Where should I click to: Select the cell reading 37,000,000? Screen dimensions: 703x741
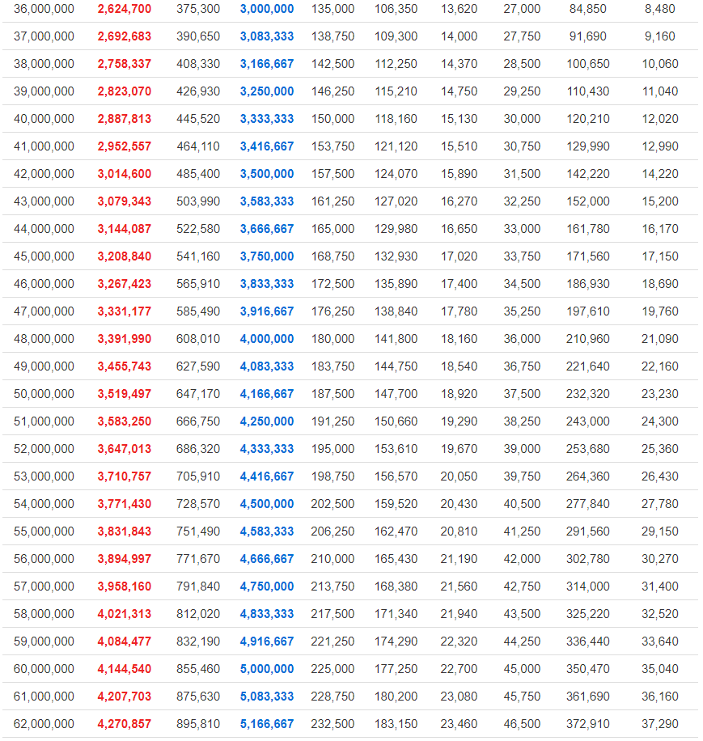[44, 36]
